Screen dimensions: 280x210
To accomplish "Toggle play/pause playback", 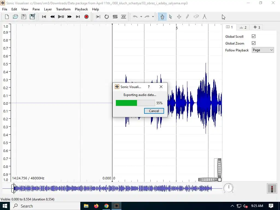I will [x=61, y=17].
